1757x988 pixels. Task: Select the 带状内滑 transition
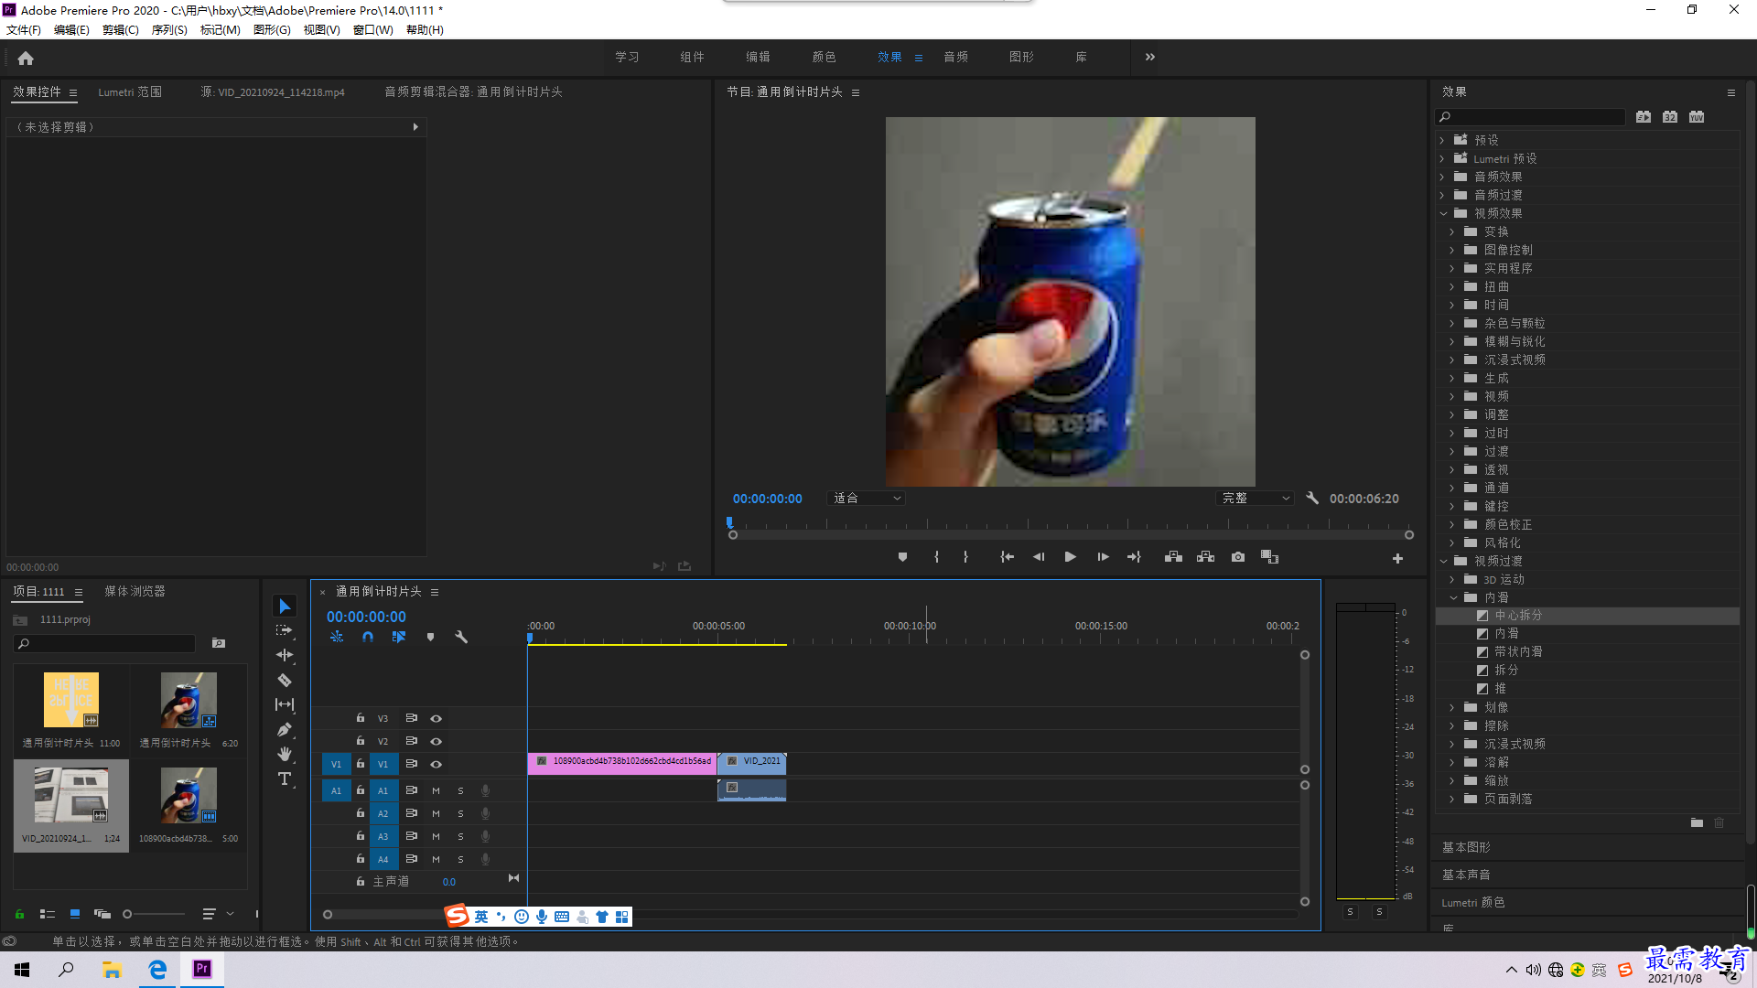pos(1518,652)
